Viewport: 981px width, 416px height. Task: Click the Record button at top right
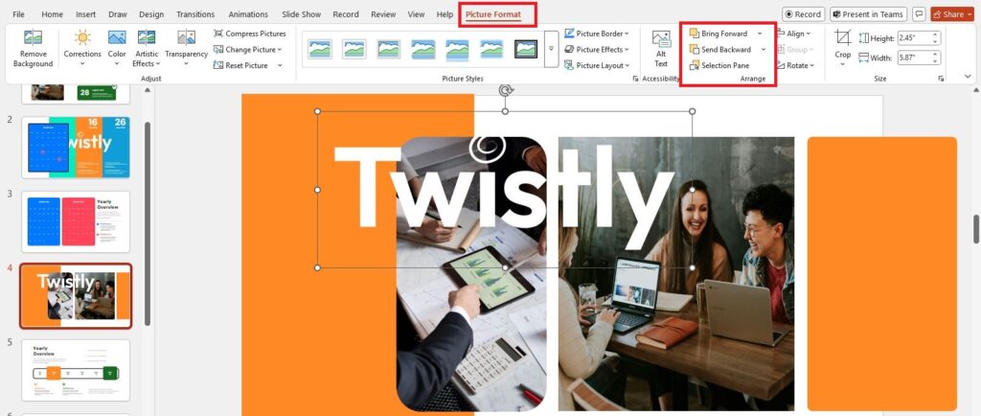click(x=803, y=14)
